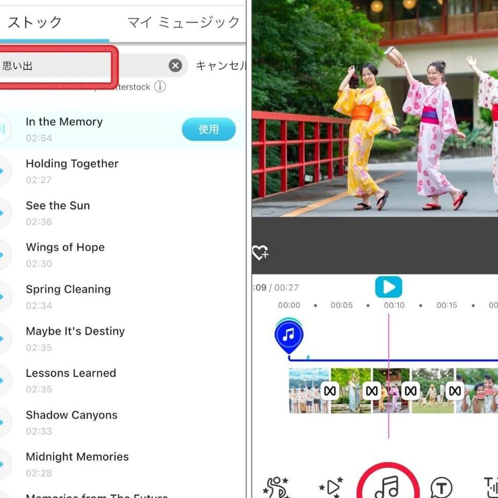Open the Shutterstock info icon
Viewport: 498px width, 498px height.
pyautogui.click(x=160, y=87)
